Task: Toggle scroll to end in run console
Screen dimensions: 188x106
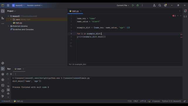Action: (x=8, y=90)
